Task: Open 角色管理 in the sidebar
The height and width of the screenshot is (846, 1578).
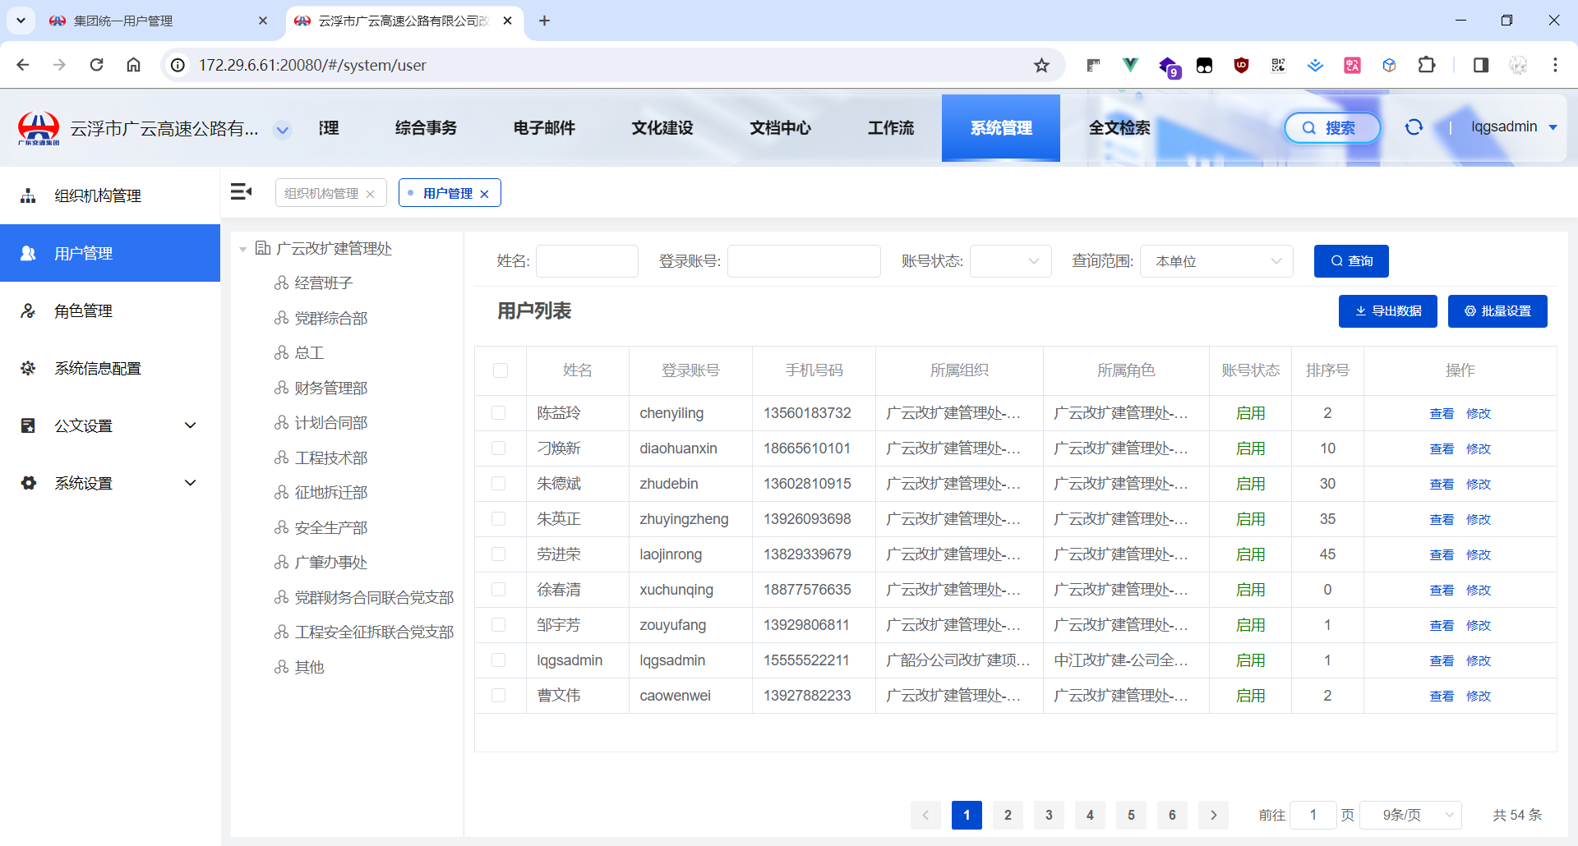Action: point(83,310)
